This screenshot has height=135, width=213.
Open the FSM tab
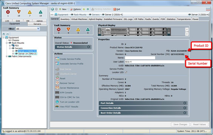pos(163,19)
